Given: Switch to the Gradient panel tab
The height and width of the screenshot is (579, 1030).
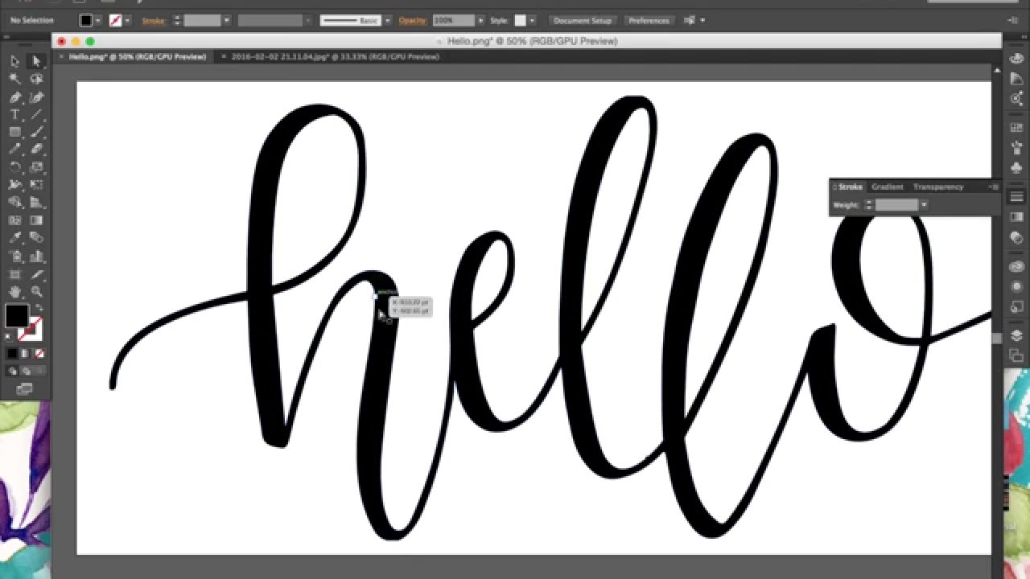Looking at the screenshot, I should [x=888, y=187].
